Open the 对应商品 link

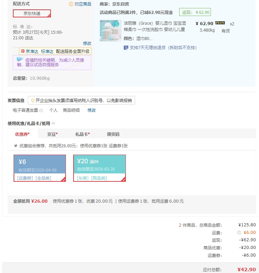(83, 4)
